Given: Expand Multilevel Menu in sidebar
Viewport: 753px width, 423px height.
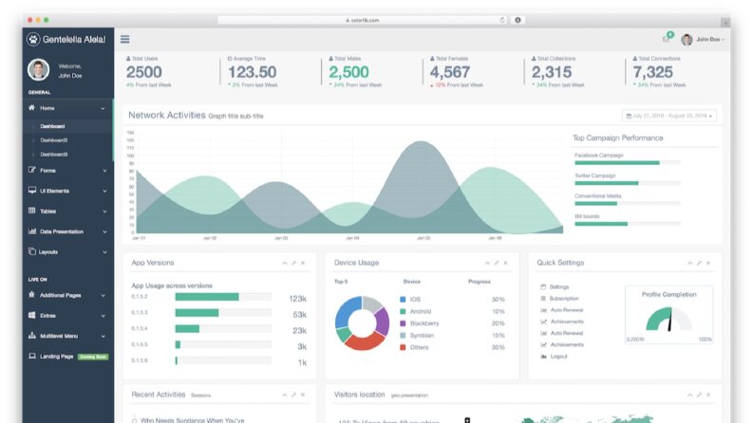Looking at the screenshot, I should (67, 336).
